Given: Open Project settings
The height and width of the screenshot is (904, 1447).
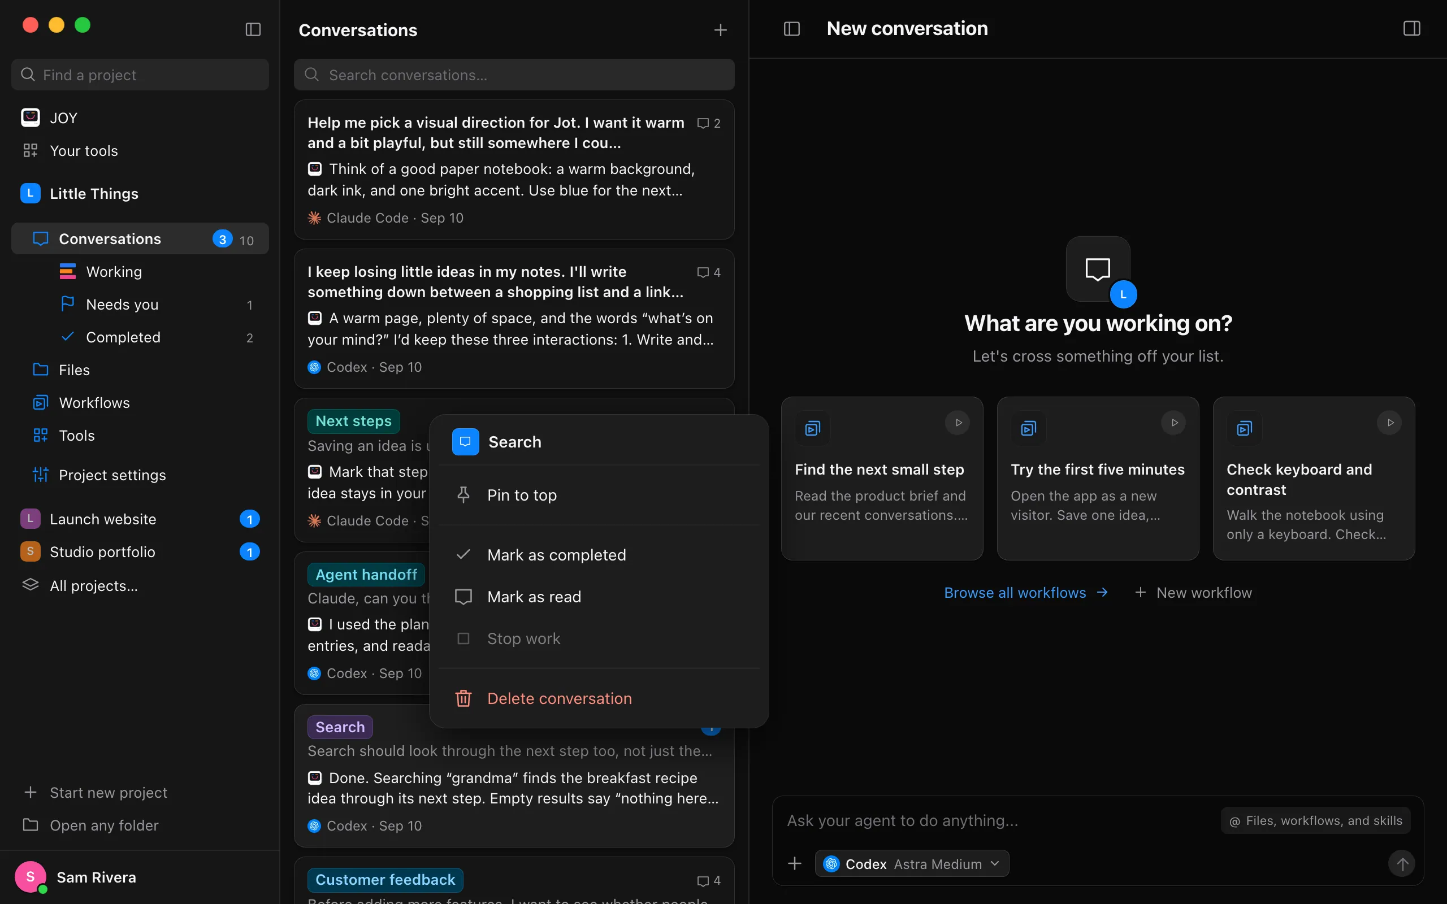Looking at the screenshot, I should click(140, 475).
